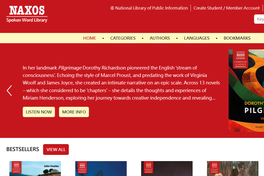This screenshot has width=264, height=176.
Task: Click the Naxos Spoken Word Library logo
Action: pos(27,14)
